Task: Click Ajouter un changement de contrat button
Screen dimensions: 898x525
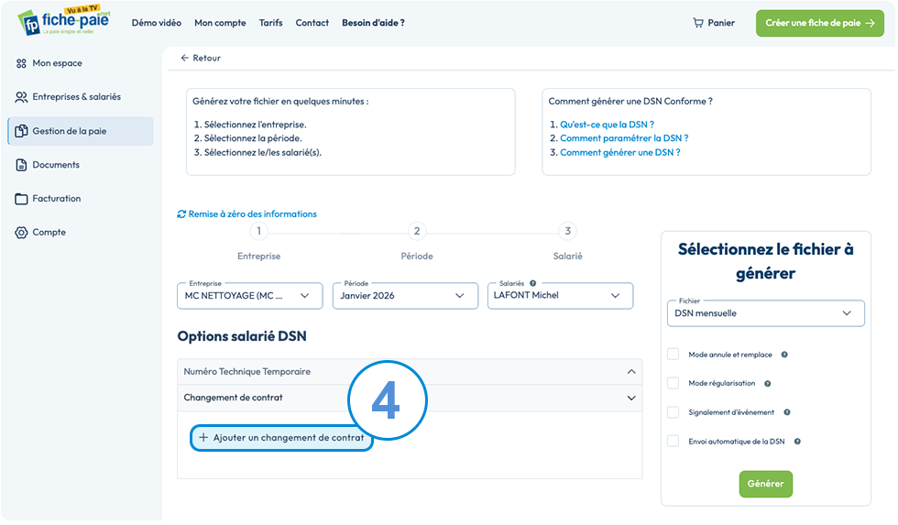Action: [281, 438]
